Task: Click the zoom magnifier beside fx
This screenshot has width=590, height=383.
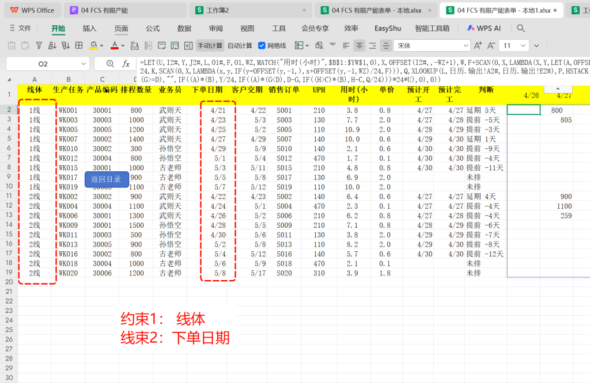Action: pos(110,64)
